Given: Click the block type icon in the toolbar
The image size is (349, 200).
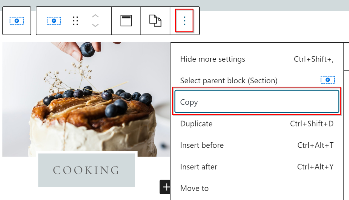Looking at the screenshot, I should pyautogui.click(x=54, y=21).
